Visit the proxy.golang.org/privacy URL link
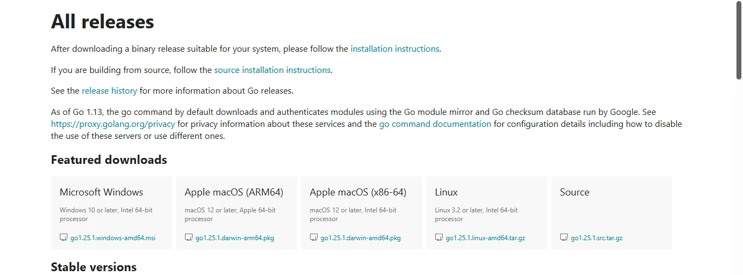743x275 pixels. click(x=113, y=124)
